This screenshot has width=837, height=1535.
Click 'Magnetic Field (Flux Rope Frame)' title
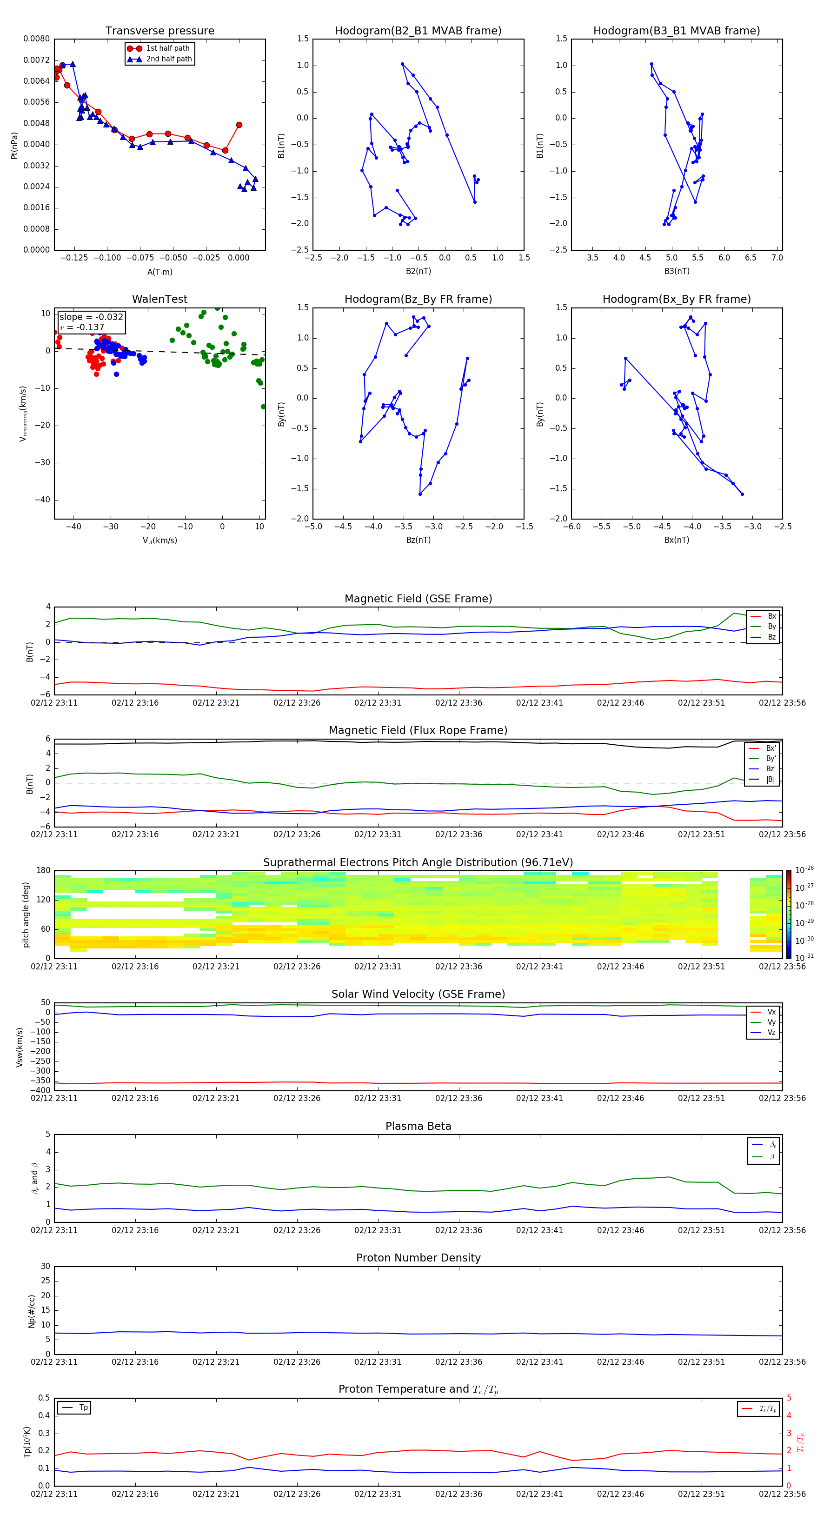(x=418, y=731)
